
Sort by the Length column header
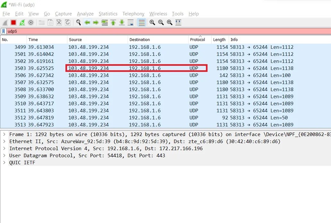(x=220, y=40)
